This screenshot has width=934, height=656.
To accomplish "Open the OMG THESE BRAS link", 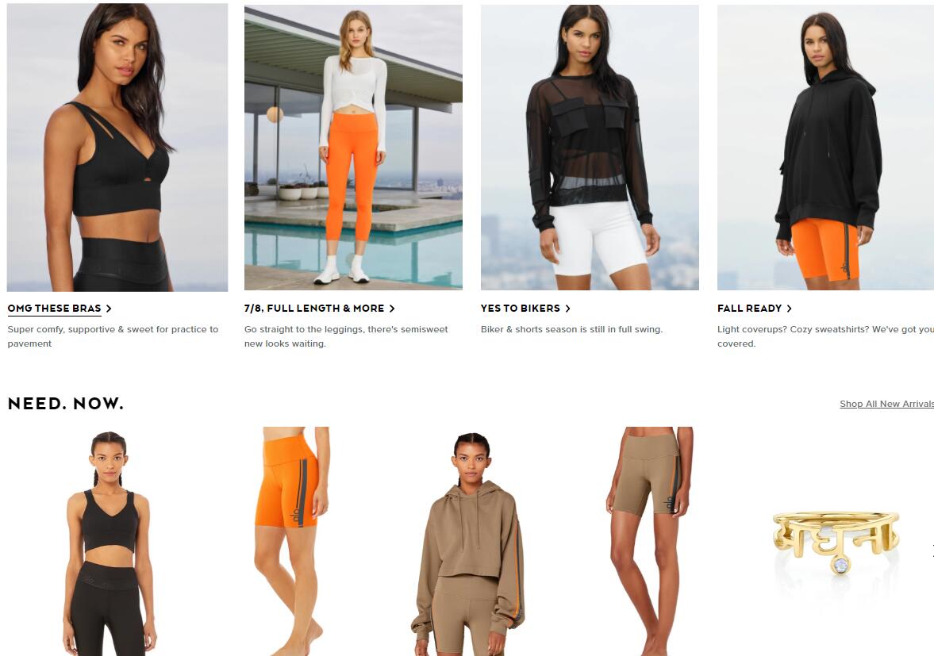I will (x=54, y=309).
